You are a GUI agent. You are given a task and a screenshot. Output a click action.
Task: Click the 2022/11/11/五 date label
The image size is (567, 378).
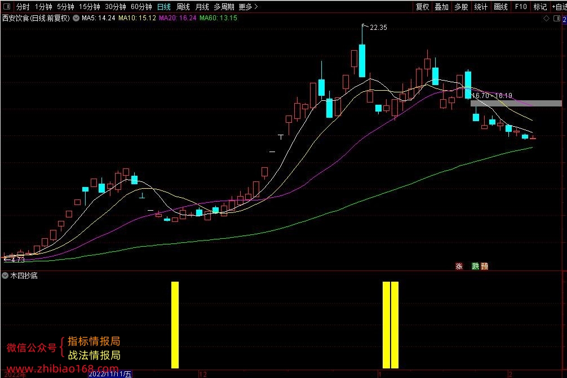click(110, 374)
